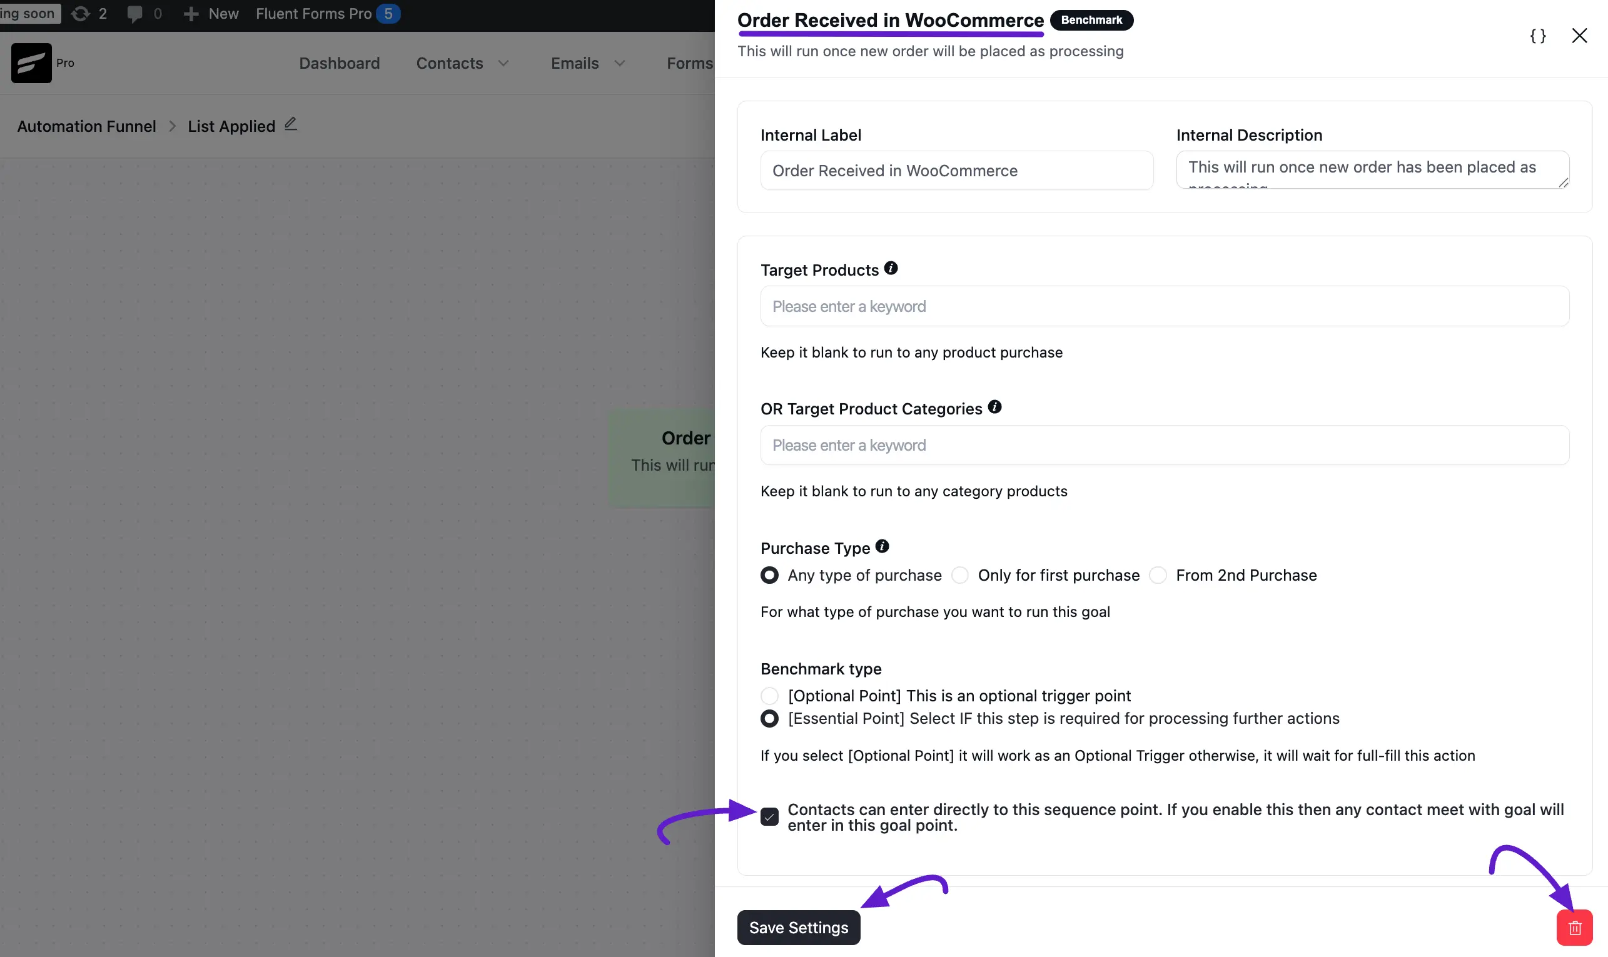Click the Benchmark badge in the header
This screenshot has width=1608, height=957.
point(1092,20)
